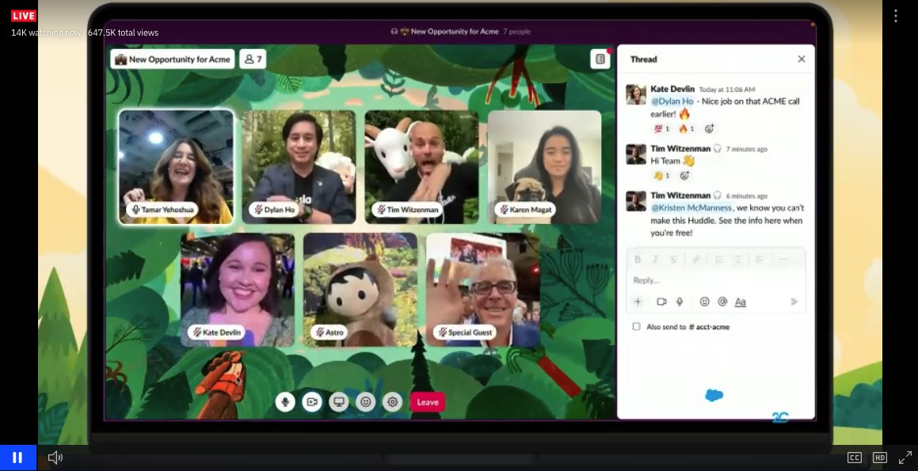This screenshot has width=918, height=471.
Task: Click the fire reaction on Kate's message
Action: [686, 129]
